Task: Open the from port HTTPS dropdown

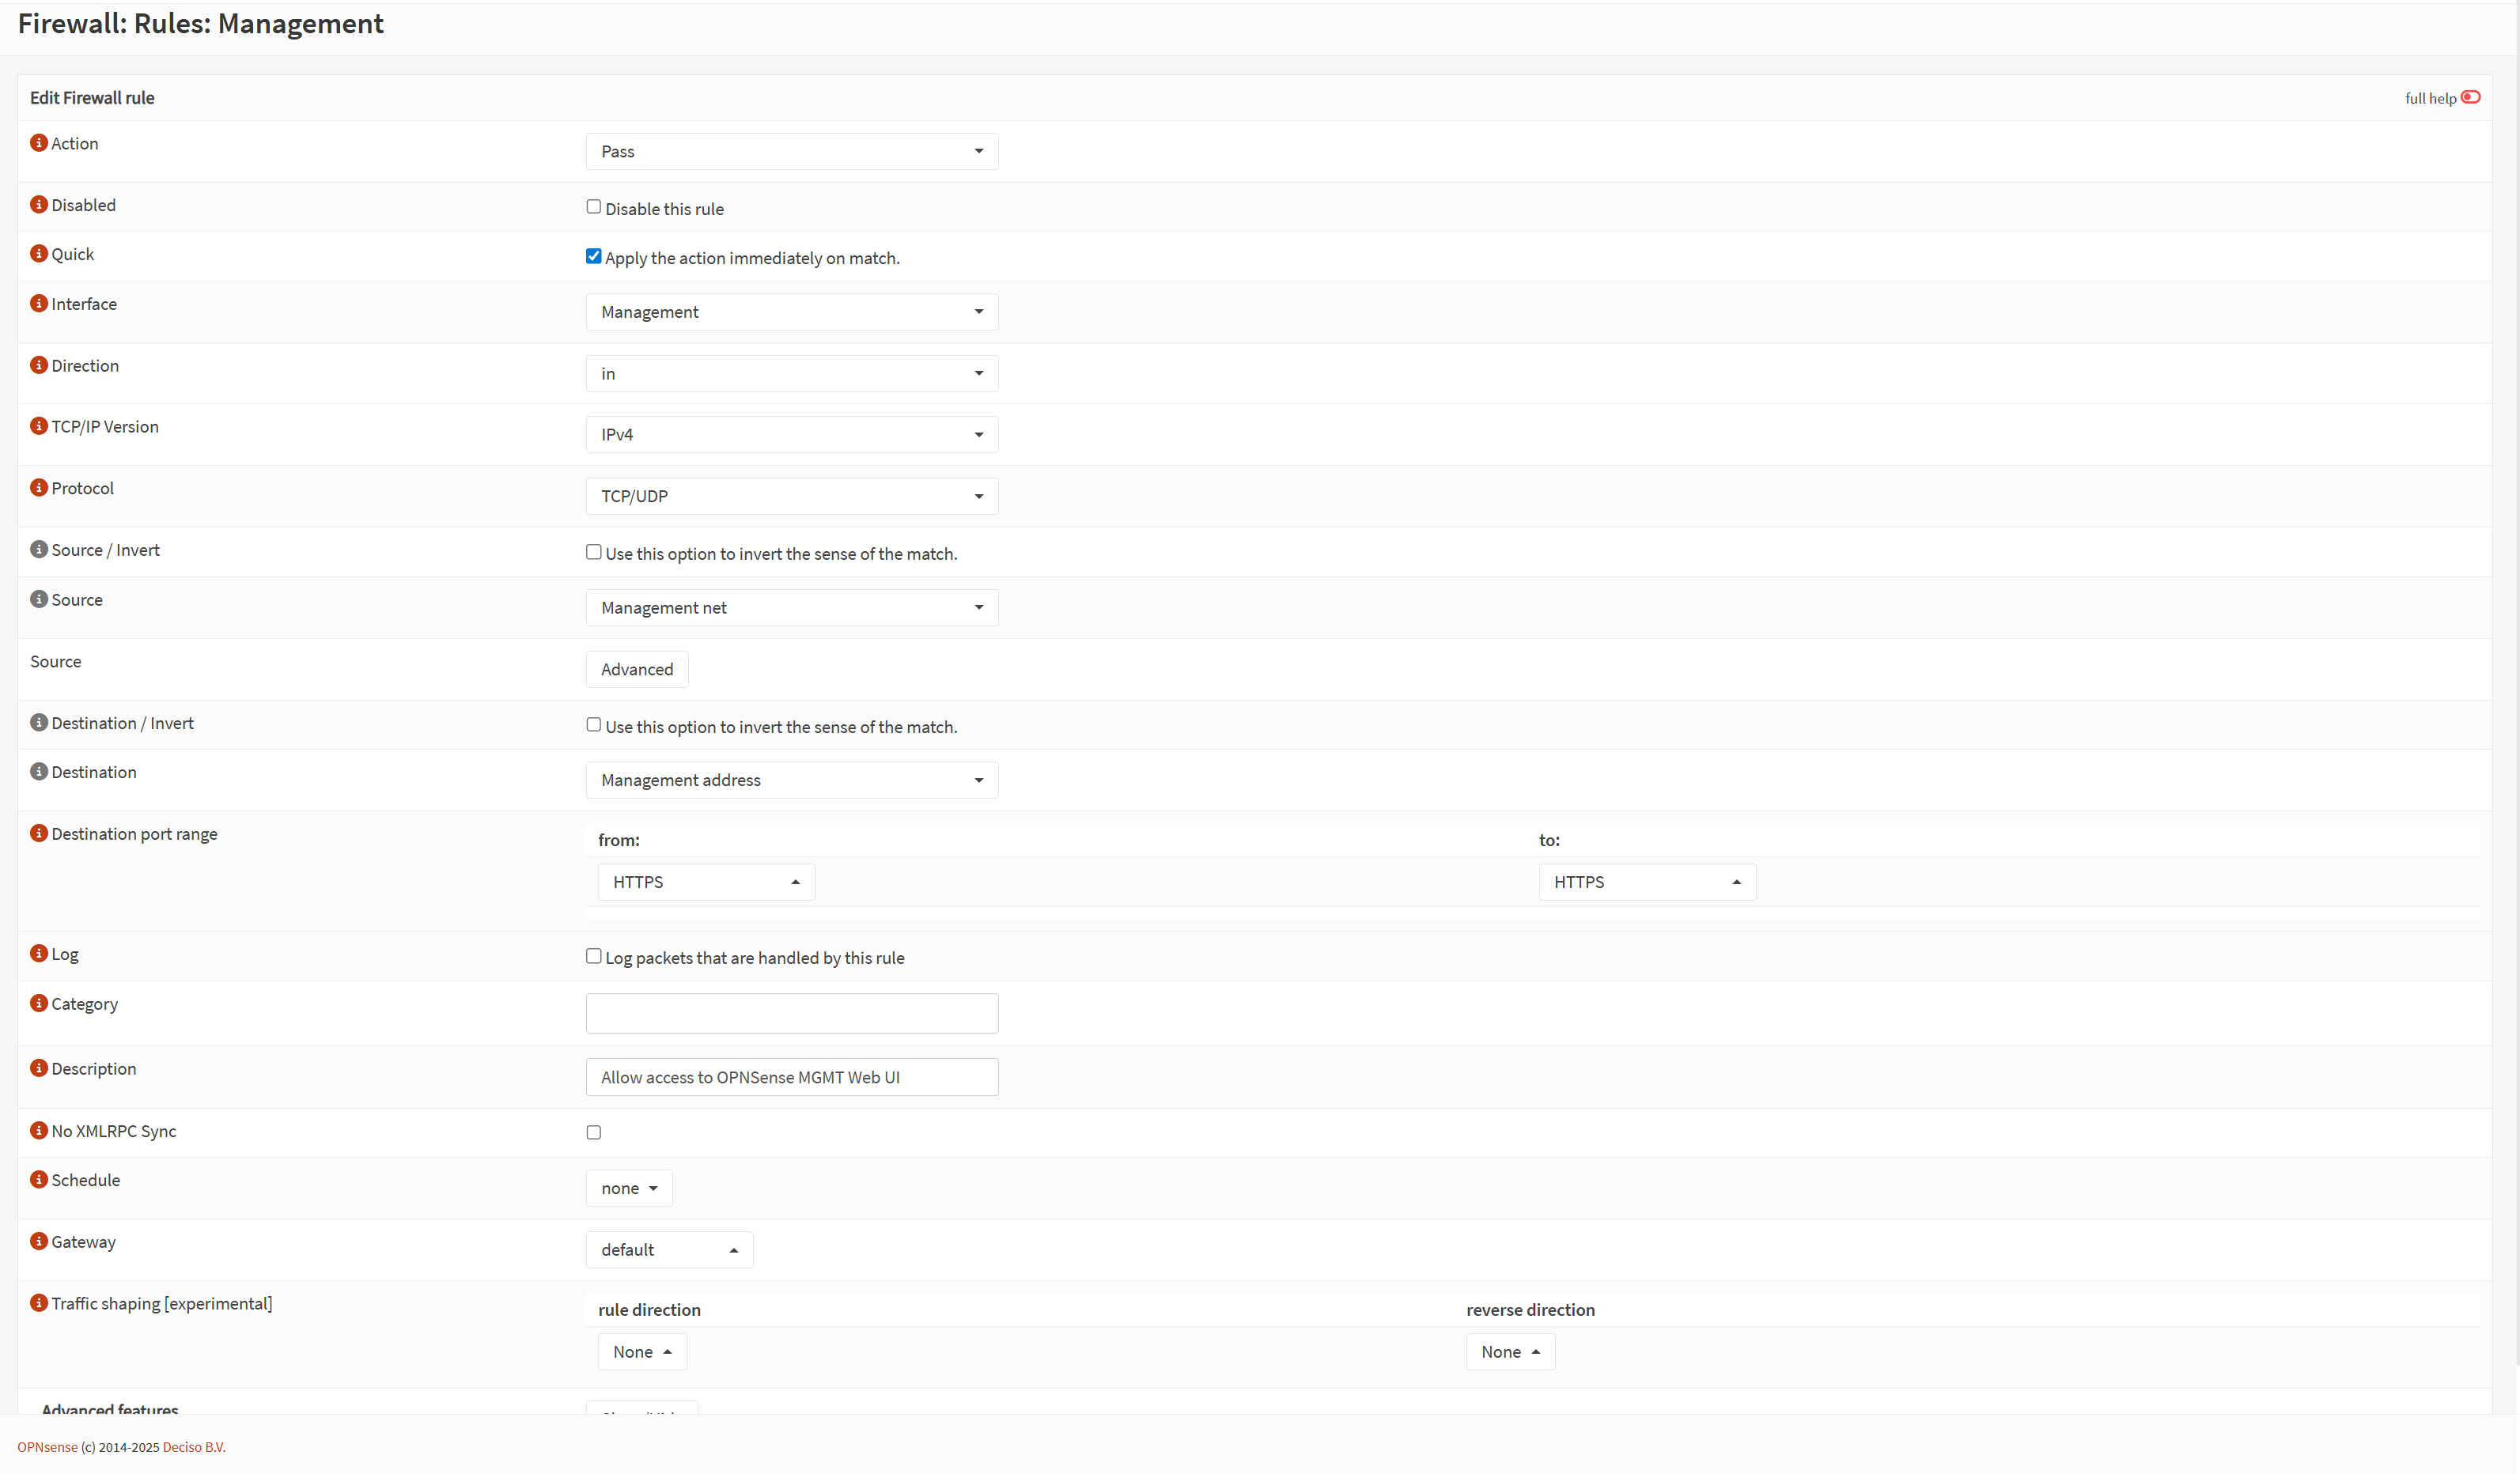Action: pyautogui.click(x=706, y=882)
